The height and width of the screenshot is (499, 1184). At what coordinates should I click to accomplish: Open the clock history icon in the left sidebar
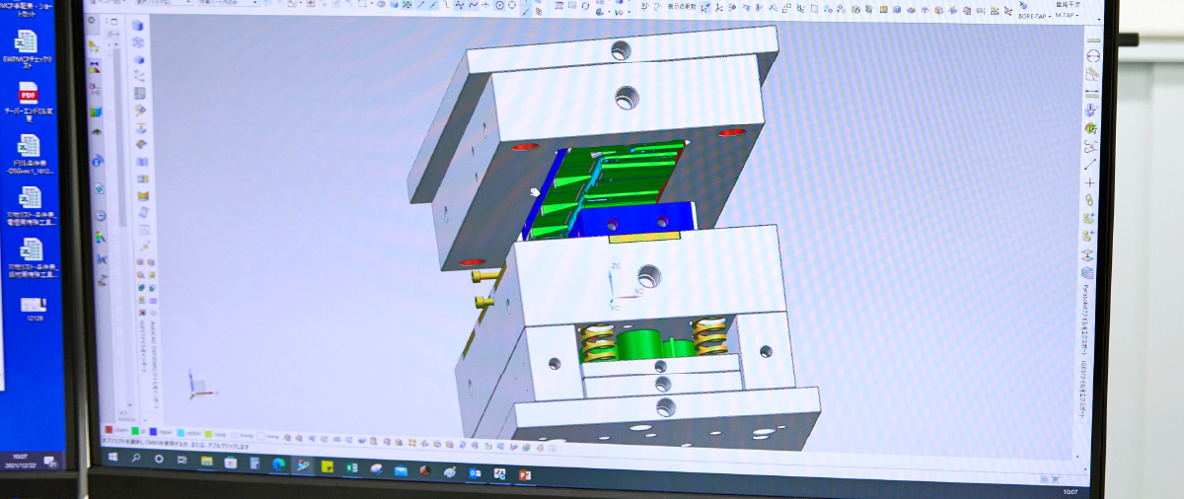tap(100, 215)
